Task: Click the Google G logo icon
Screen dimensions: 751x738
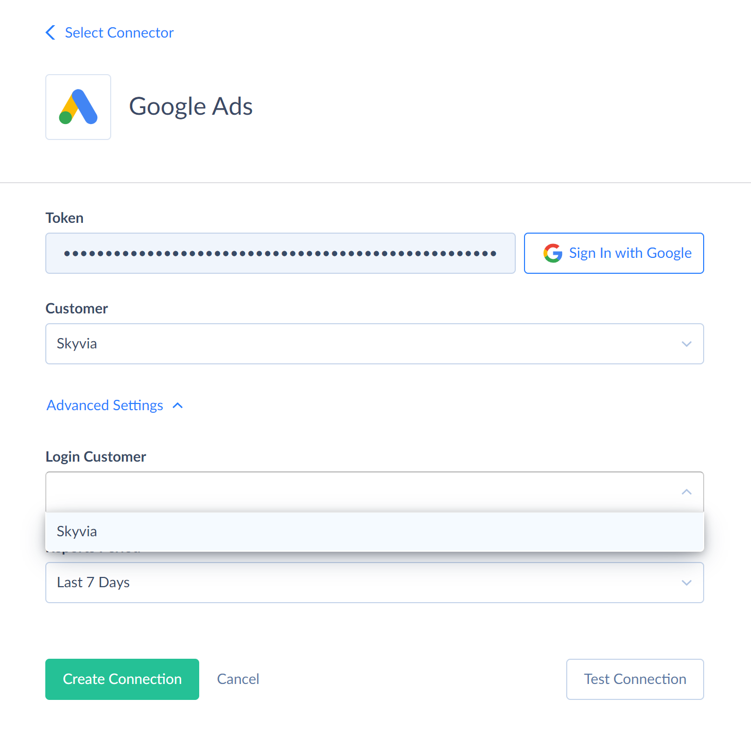Action: pyautogui.click(x=553, y=253)
